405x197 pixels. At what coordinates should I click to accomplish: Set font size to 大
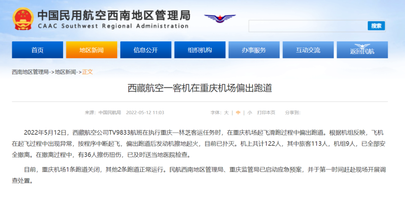[226, 113]
